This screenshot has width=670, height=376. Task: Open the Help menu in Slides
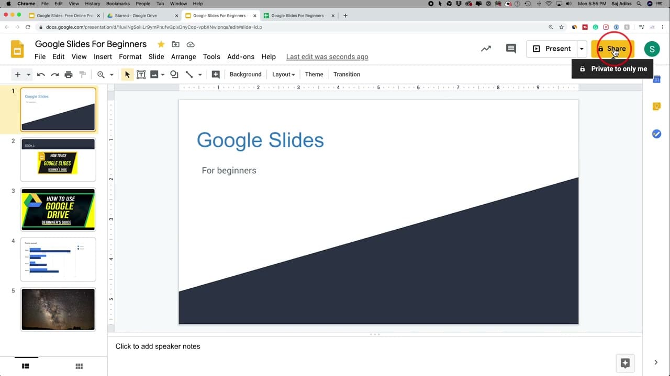pyautogui.click(x=269, y=56)
